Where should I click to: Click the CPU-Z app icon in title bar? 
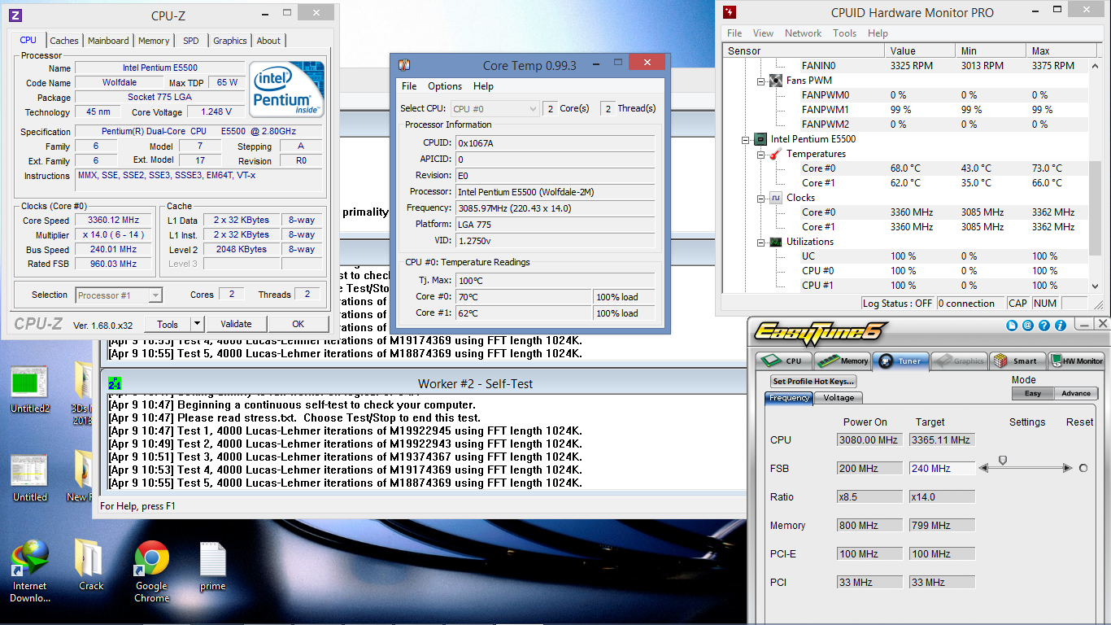tap(15, 15)
